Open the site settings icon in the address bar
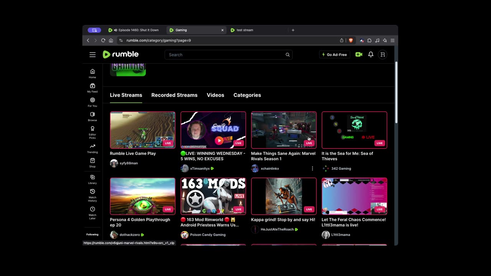The image size is (491, 276). coord(121,40)
